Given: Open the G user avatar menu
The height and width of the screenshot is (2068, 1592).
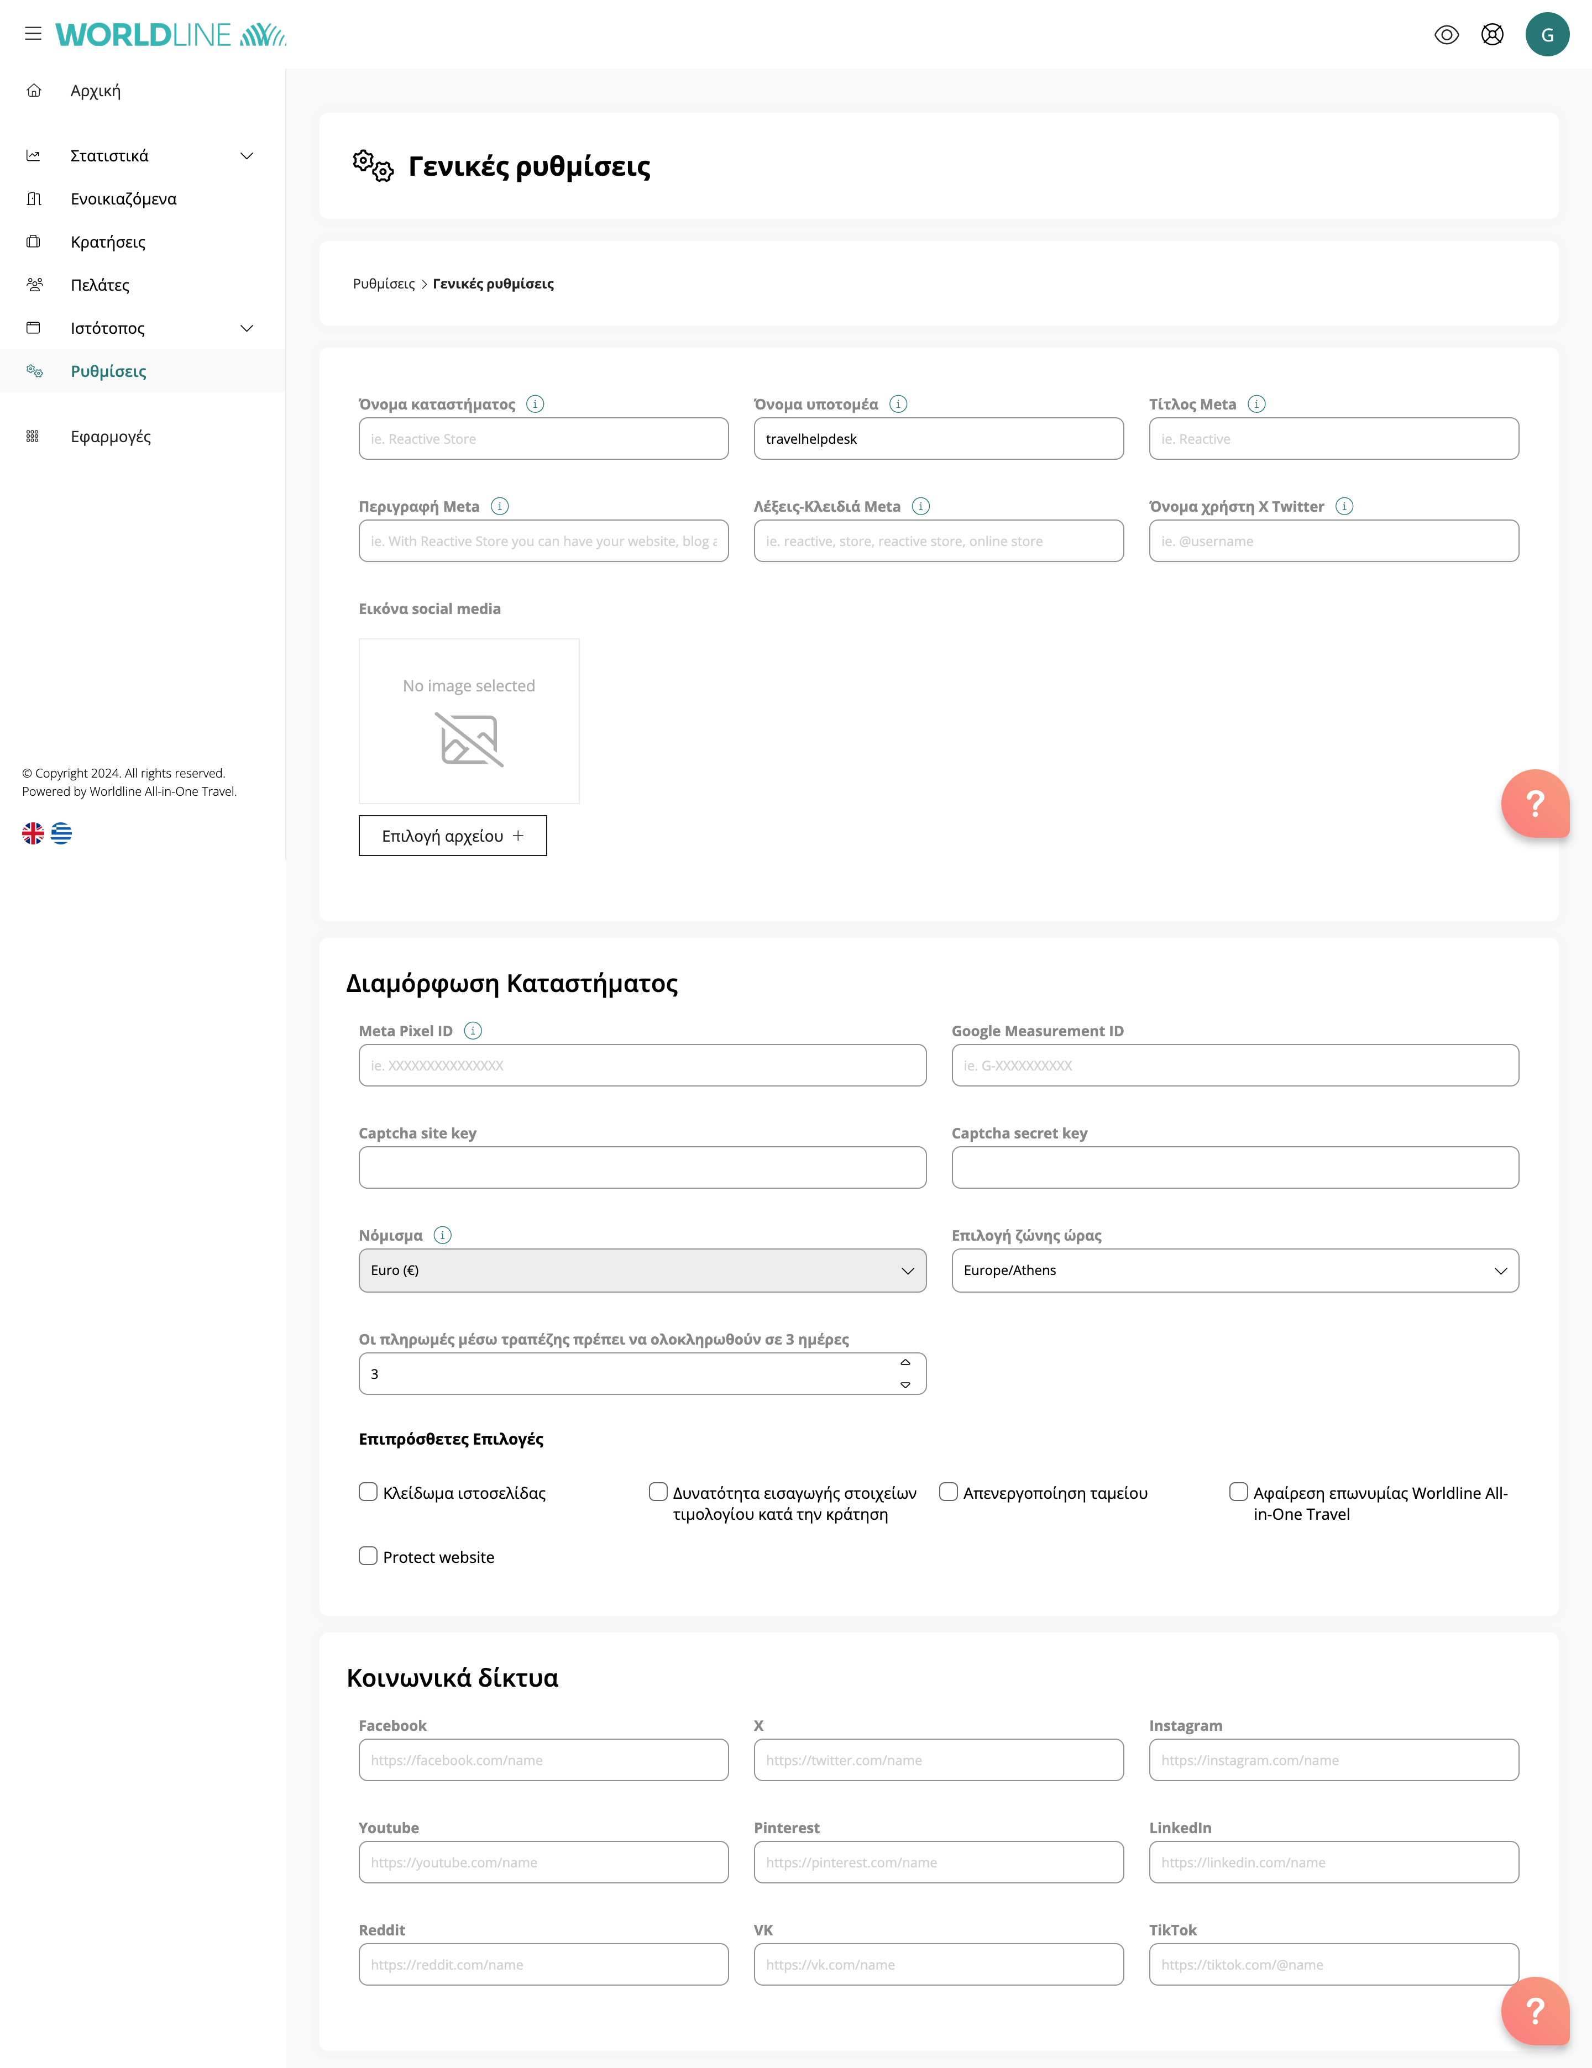Looking at the screenshot, I should pos(1547,35).
